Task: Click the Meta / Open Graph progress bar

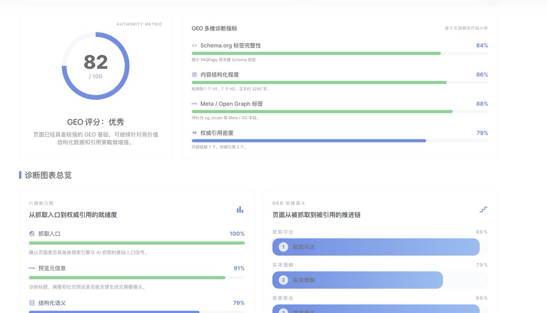Action: pos(340,111)
